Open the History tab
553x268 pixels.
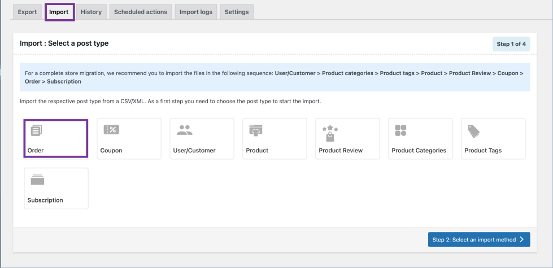(x=91, y=12)
